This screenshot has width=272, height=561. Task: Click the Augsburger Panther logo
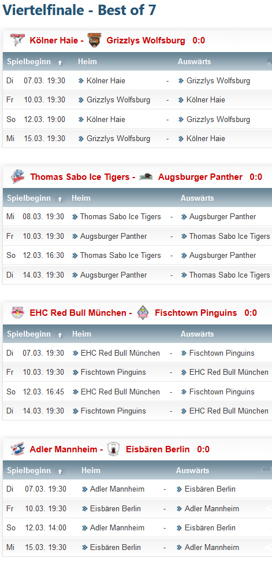pyautogui.click(x=146, y=177)
